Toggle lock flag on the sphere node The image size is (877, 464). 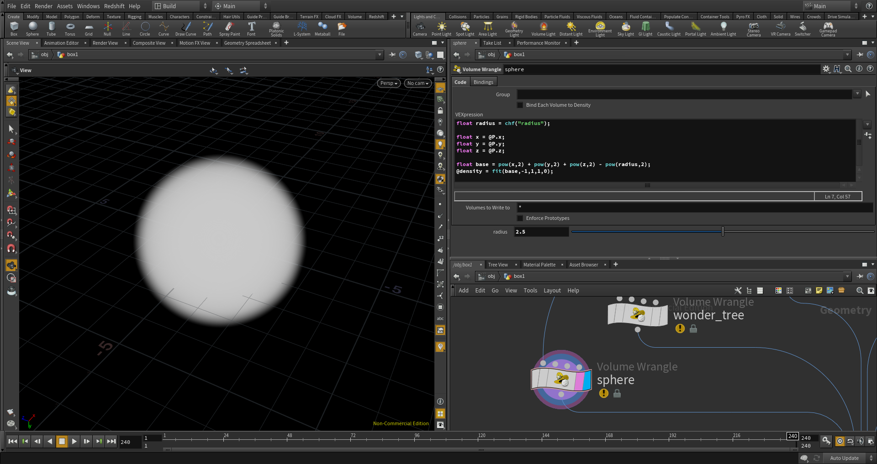pyautogui.click(x=617, y=393)
